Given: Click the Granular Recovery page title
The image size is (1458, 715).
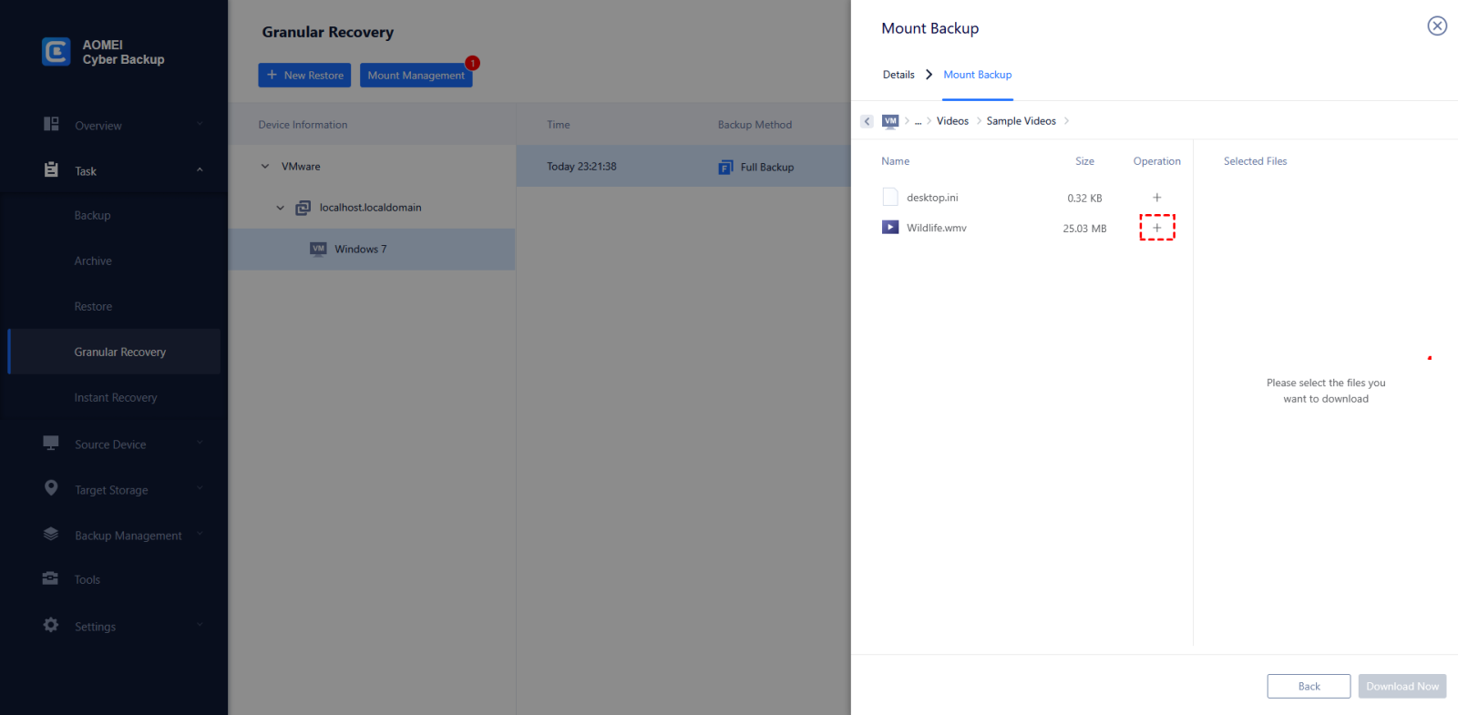Looking at the screenshot, I should (328, 32).
